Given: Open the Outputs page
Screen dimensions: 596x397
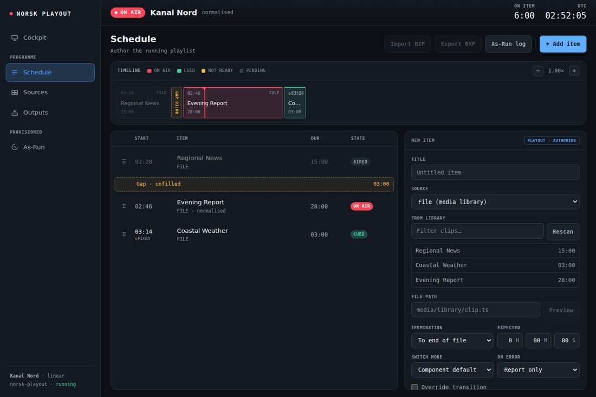Looking at the screenshot, I should (50, 113).
